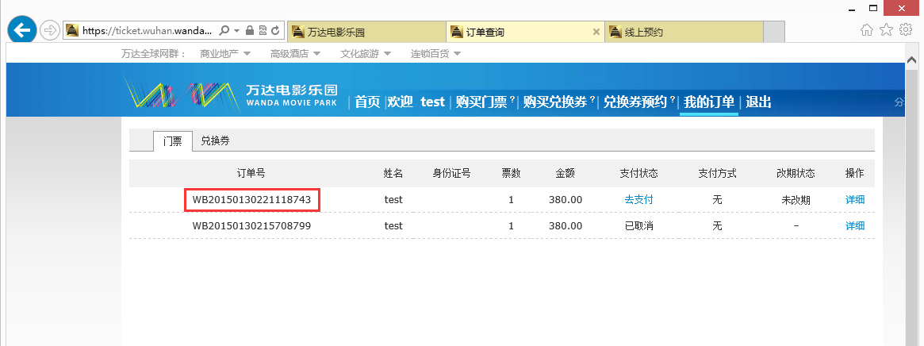This screenshot has width=924, height=346.
Task: Click the scrollbar up arrow
Action: (x=911, y=60)
